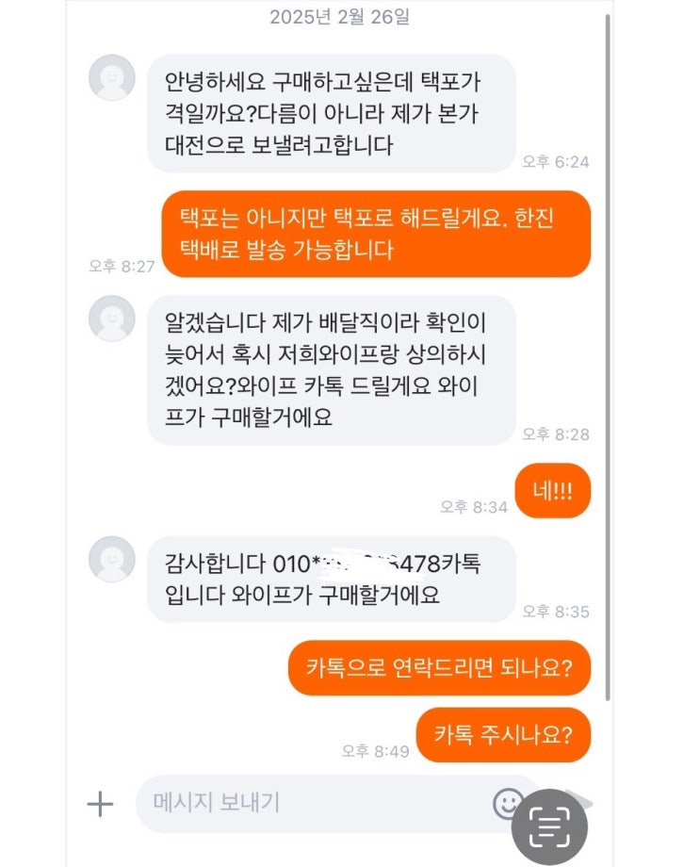This screenshot has height=867, width=700.
Task: Select the 카톡으로 연락드리면 되나요? bubble
Action: 440,668
